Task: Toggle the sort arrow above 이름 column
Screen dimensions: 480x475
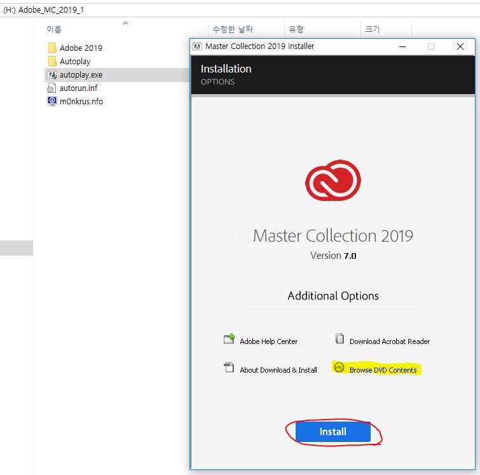Action: point(125,24)
